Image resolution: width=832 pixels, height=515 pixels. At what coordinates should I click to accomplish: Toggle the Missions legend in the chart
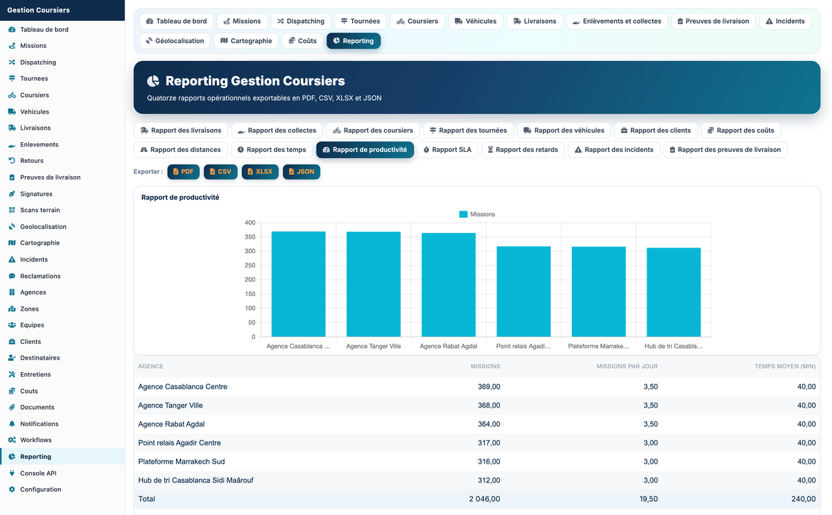477,214
